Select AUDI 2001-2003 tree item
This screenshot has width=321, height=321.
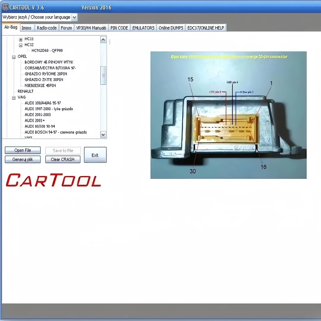[38, 115]
